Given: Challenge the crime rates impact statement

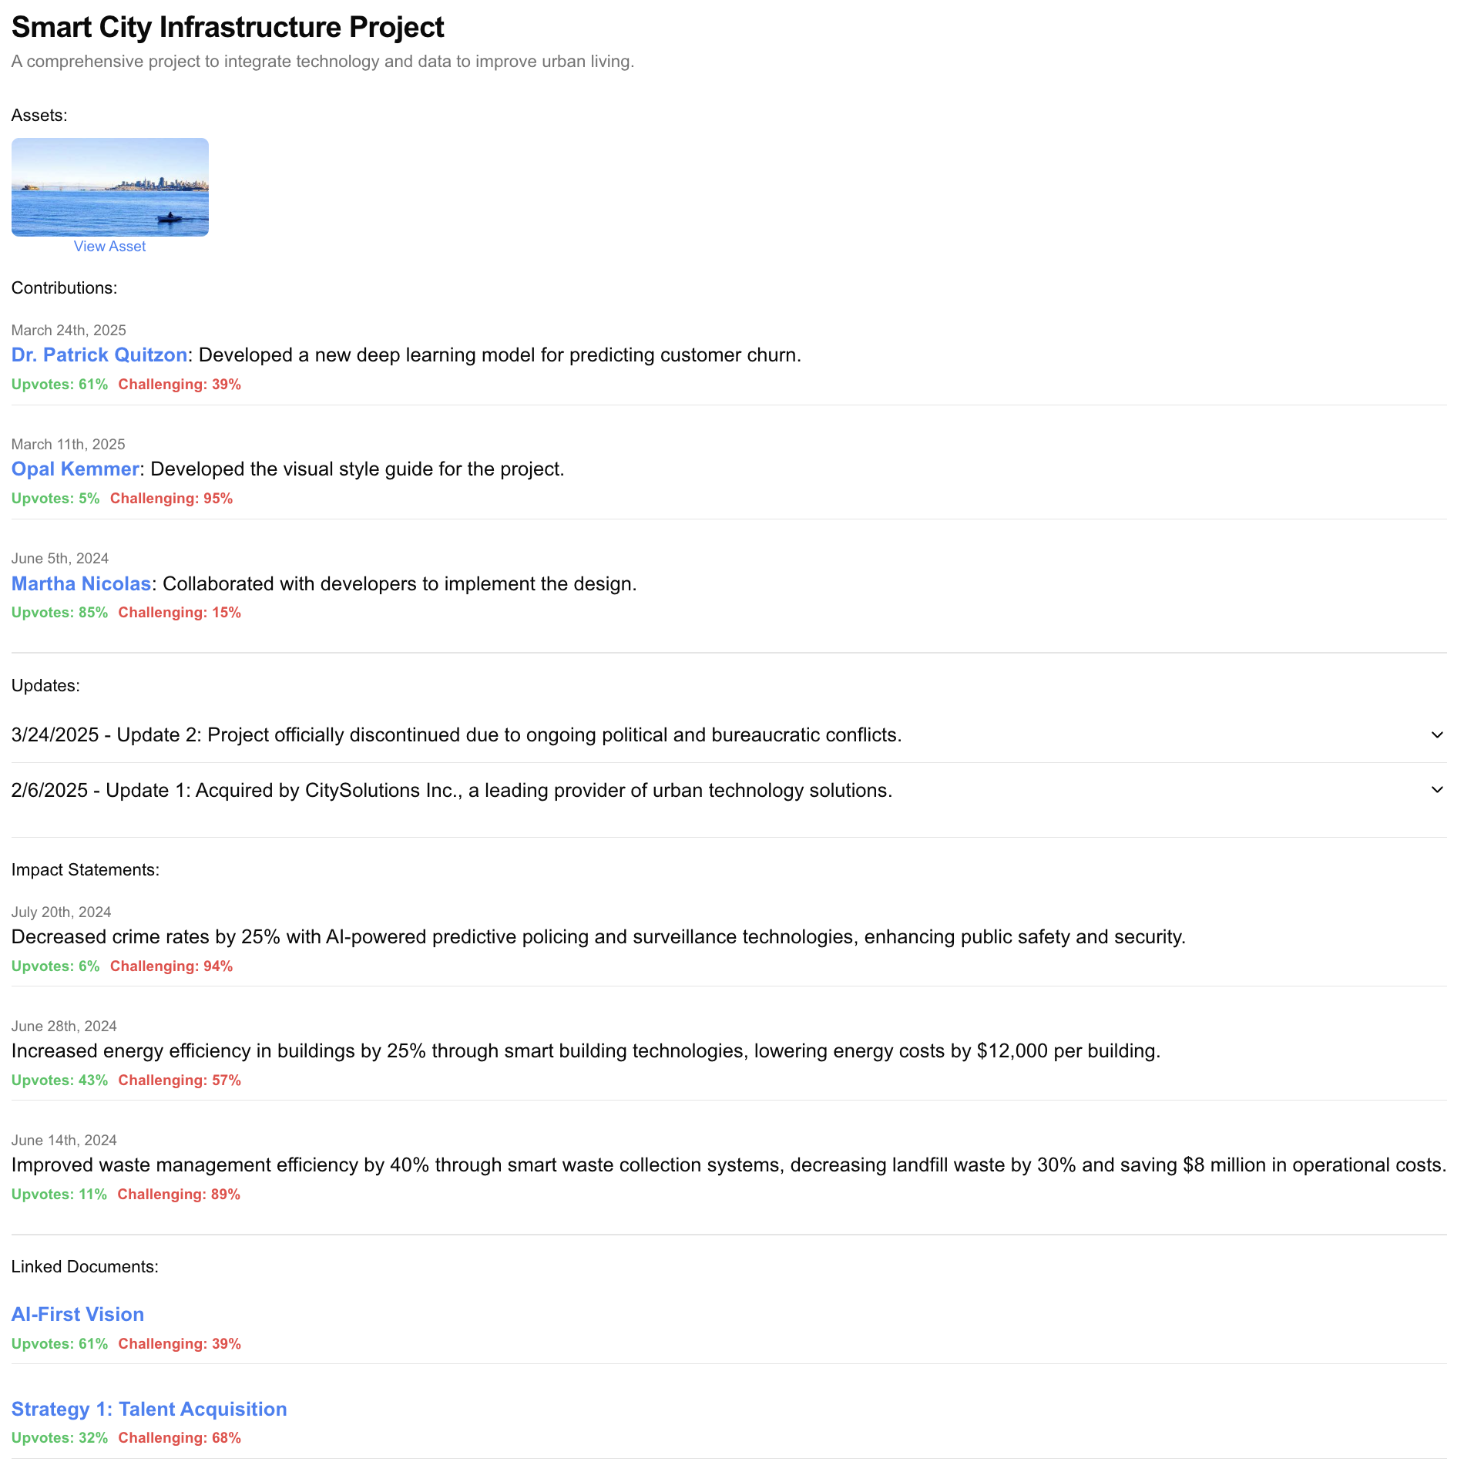Looking at the screenshot, I should (x=171, y=966).
